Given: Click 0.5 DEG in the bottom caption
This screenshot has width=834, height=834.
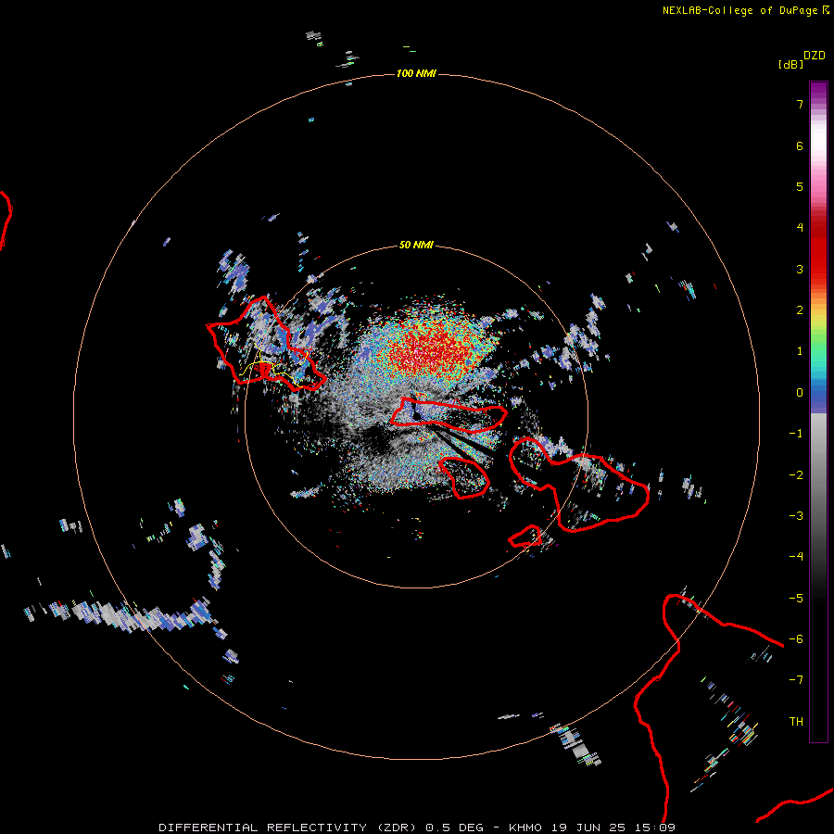Looking at the screenshot, I should 454,828.
